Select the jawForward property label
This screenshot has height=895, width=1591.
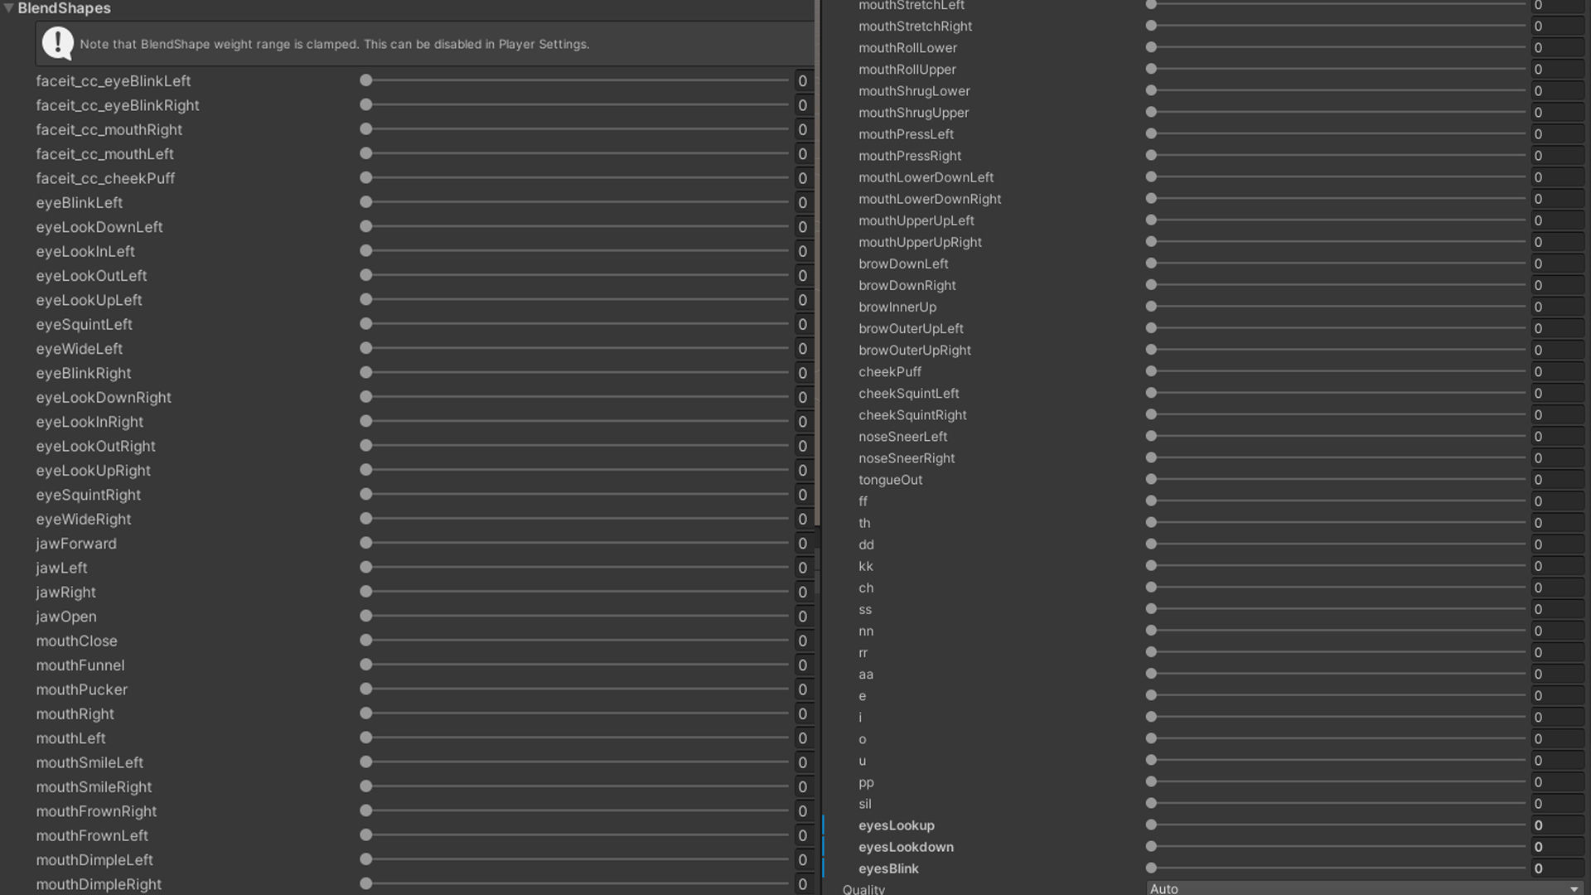click(x=76, y=544)
